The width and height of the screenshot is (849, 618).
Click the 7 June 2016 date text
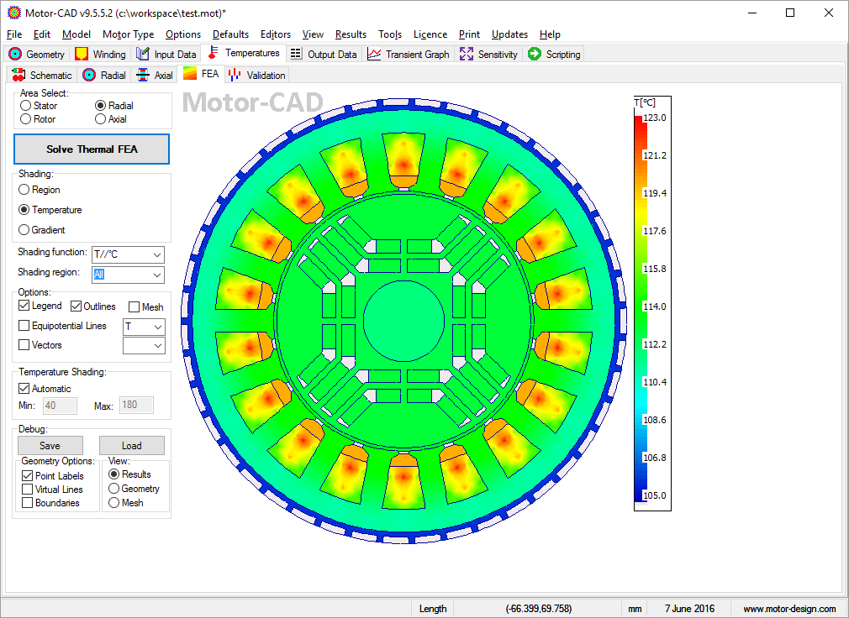[x=689, y=608]
